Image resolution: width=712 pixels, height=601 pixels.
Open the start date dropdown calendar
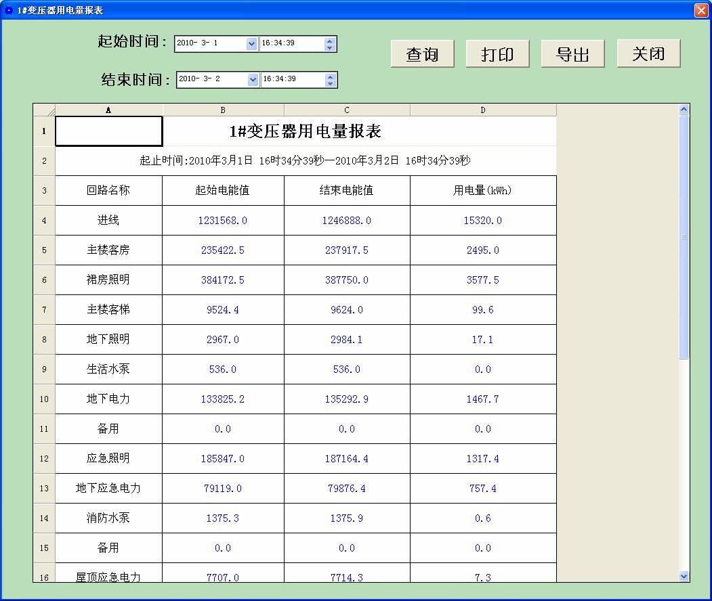[x=252, y=43]
